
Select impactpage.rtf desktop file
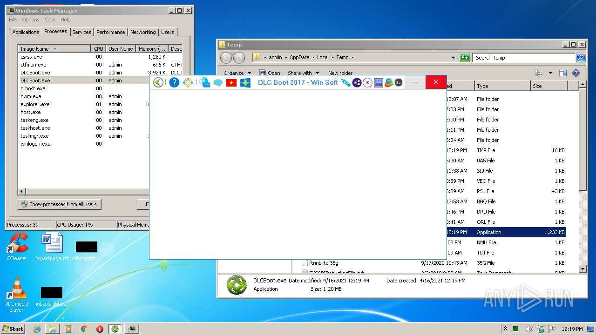click(52, 247)
